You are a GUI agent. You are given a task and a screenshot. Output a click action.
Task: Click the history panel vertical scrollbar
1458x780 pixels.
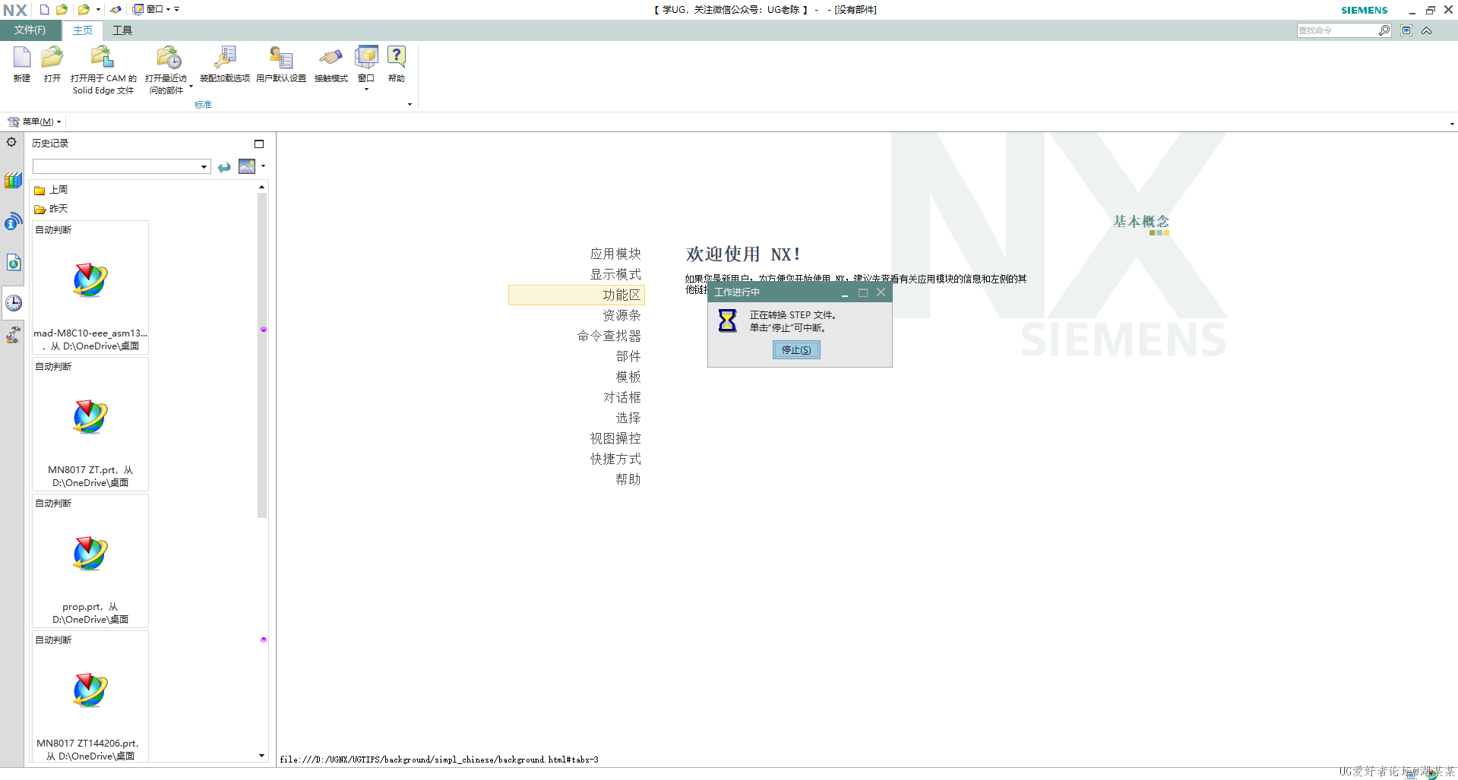coord(262,355)
